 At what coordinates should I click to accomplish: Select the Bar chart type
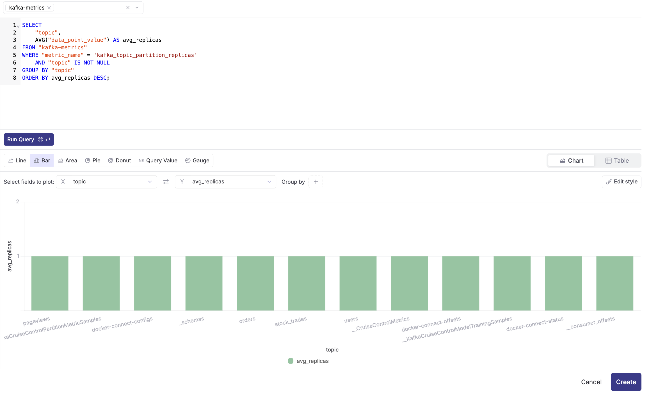click(x=42, y=160)
